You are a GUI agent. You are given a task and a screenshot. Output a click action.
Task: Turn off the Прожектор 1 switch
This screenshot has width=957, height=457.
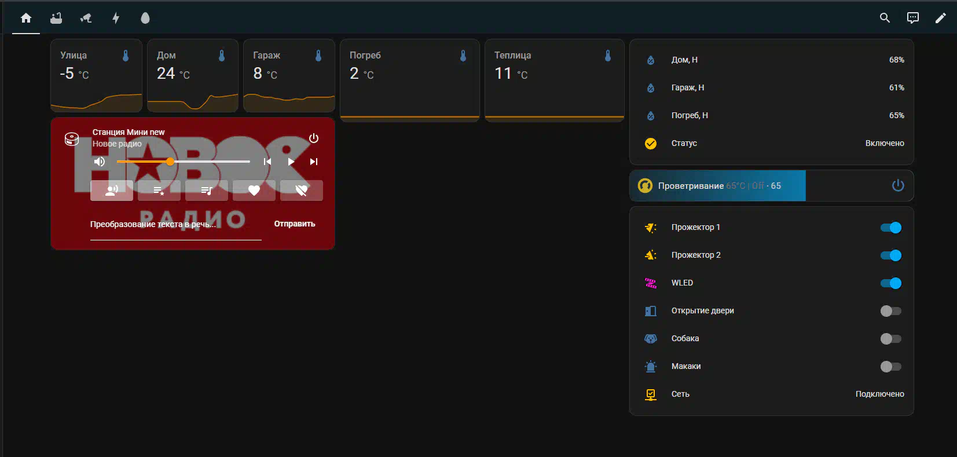click(891, 228)
